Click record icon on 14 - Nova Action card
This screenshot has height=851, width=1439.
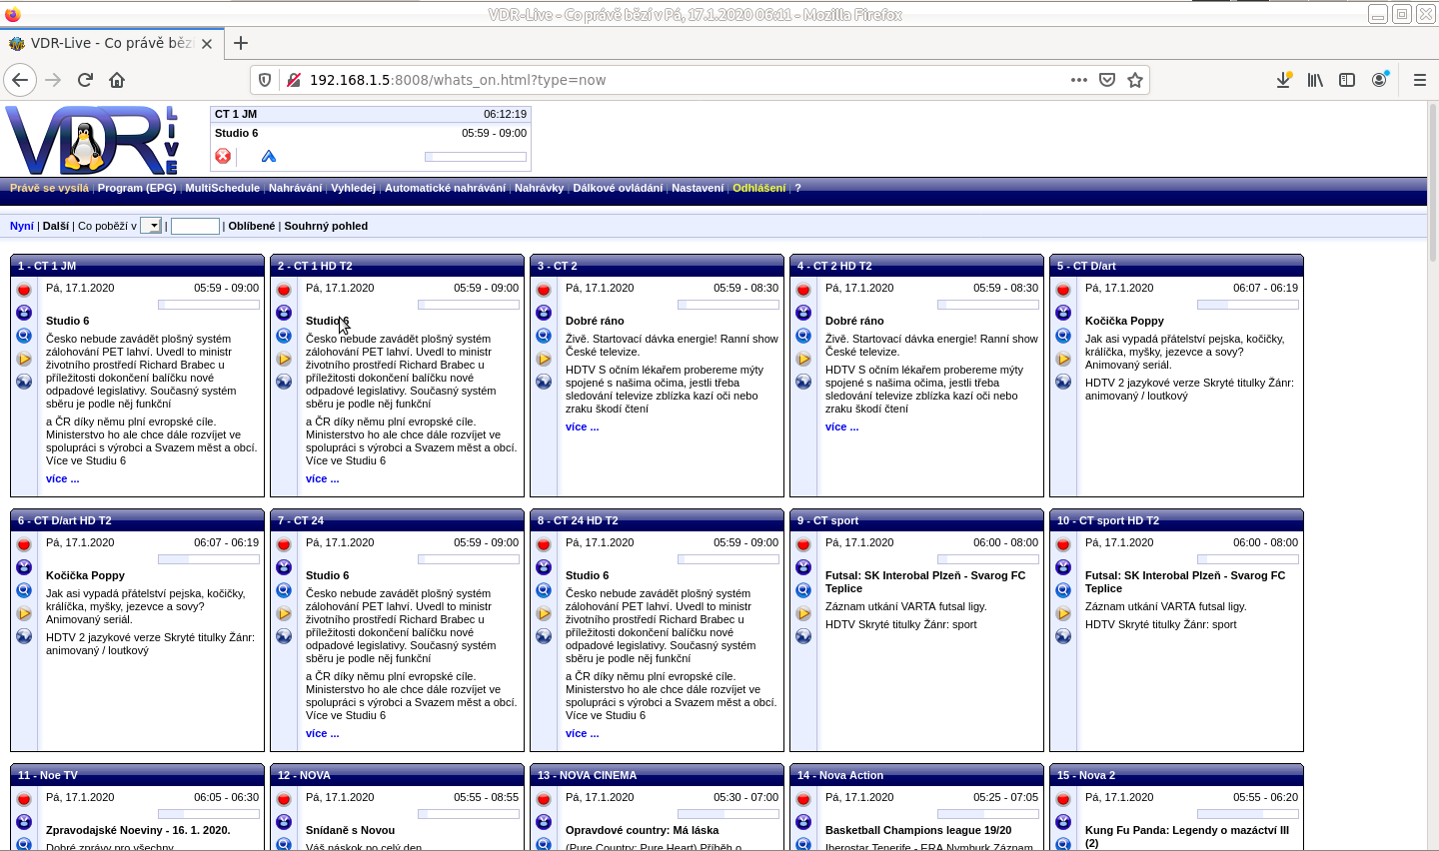coord(803,799)
